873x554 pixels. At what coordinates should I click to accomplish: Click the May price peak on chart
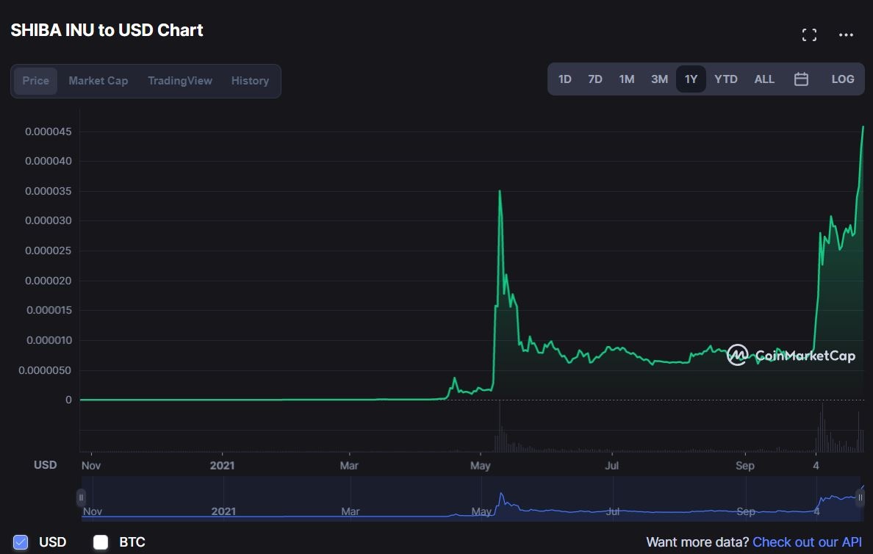click(x=500, y=192)
